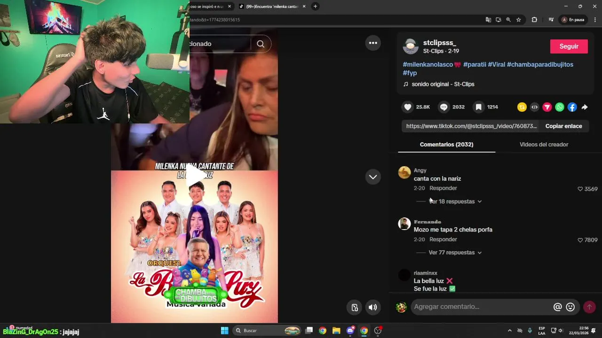
Task: Expand the 18 replies under Angy's comment
Action: 455,201
